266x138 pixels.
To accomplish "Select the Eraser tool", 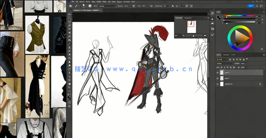I will (x=70, y=55).
